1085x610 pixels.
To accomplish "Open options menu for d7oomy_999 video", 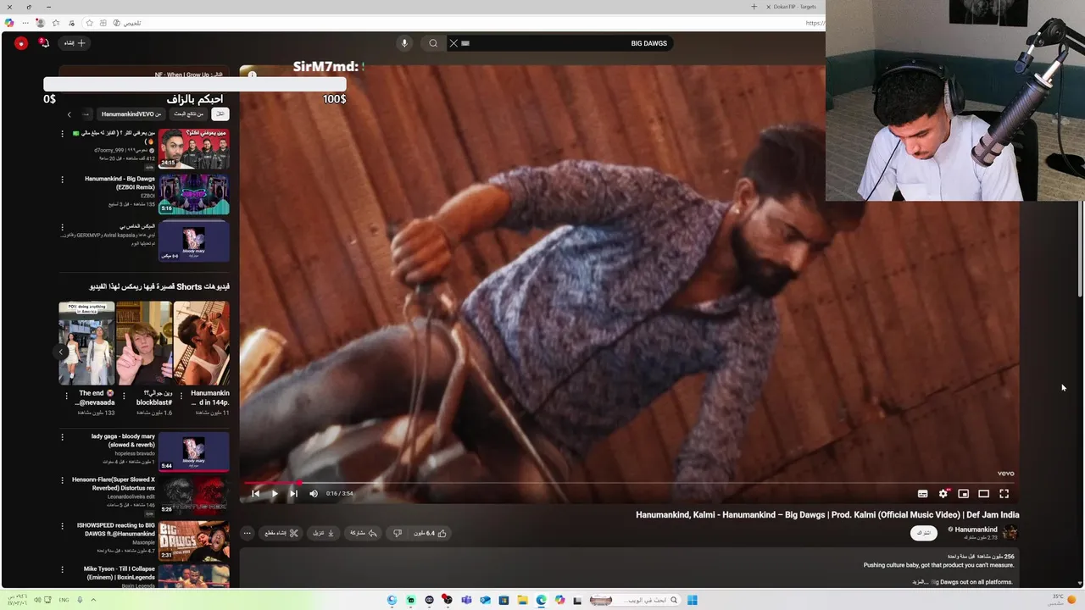I will [62, 134].
